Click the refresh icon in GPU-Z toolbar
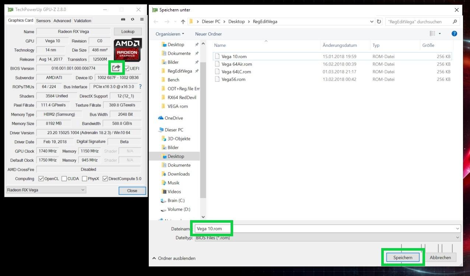The image size is (470, 276). (x=133, y=19)
